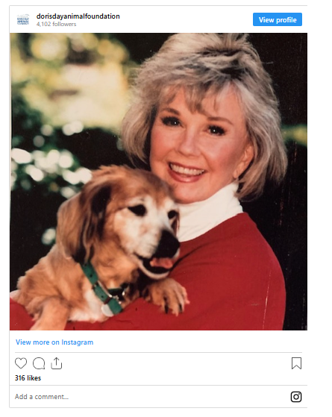Click the blurred foliage background in photo
Screen dimensions: 332x417
[58, 107]
